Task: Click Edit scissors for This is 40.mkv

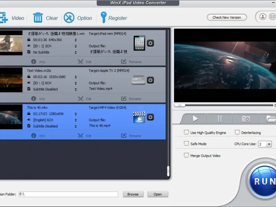Action: (x=80, y=136)
